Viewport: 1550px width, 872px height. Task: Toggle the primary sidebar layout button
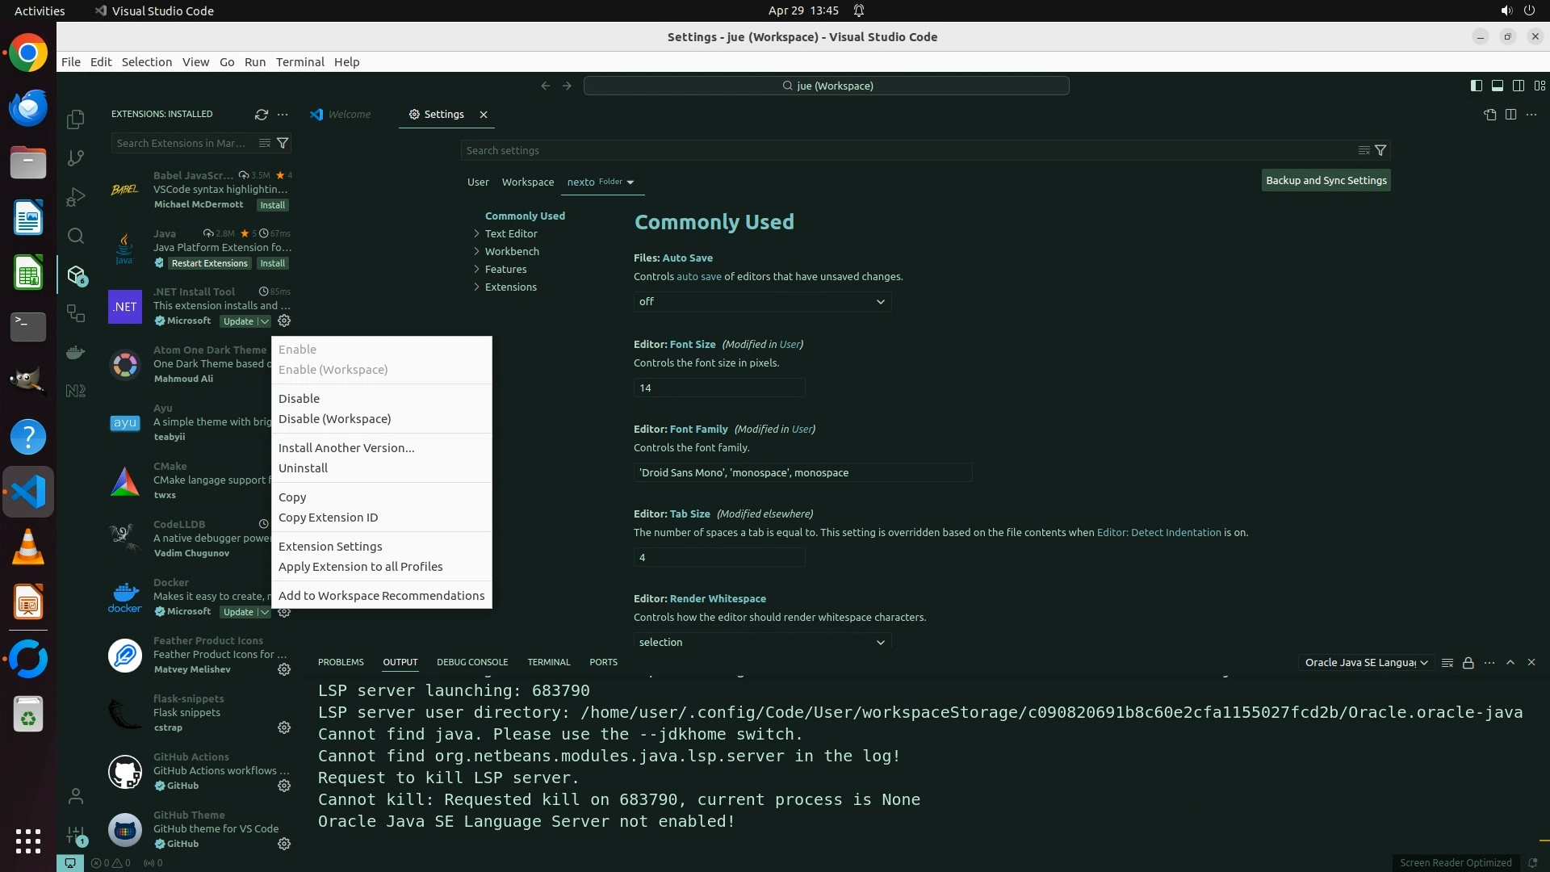tap(1477, 86)
